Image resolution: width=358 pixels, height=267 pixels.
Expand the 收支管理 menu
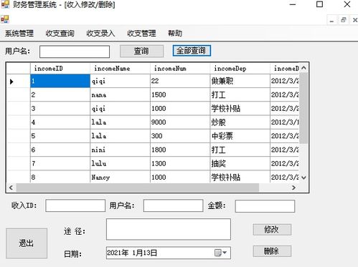[x=141, y=33]
